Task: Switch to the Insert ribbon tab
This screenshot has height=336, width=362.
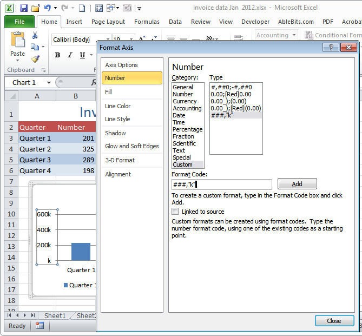Action: [x=74, y=22]
